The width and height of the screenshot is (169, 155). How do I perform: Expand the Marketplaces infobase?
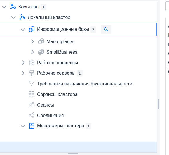point(32,41)
